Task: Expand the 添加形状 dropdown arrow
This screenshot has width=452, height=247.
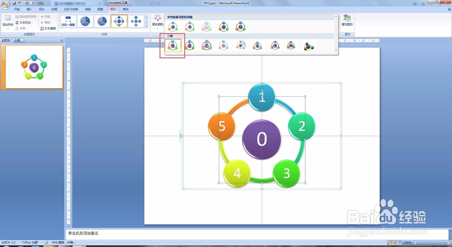Action: [8, 28]
